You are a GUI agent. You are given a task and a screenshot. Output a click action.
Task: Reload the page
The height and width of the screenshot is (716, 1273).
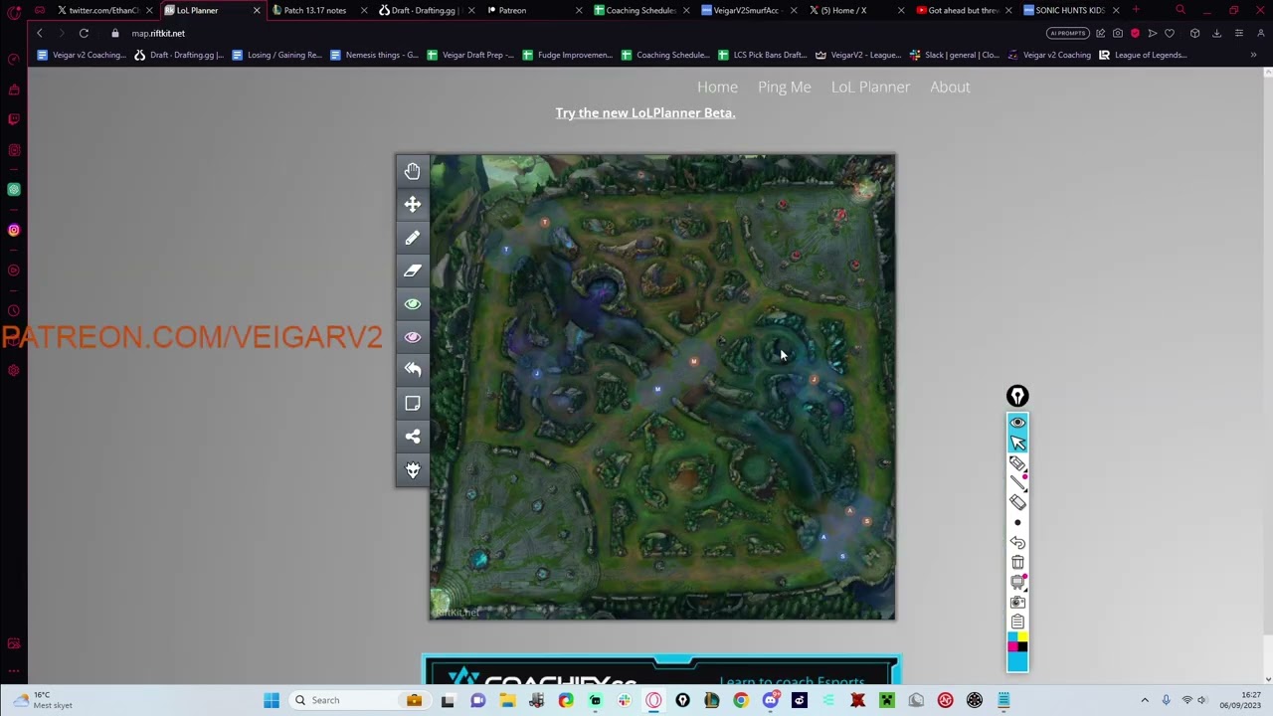click(x=84, y=33)
